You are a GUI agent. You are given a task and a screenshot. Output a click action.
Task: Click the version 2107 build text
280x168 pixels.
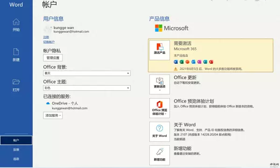[203, 134]
